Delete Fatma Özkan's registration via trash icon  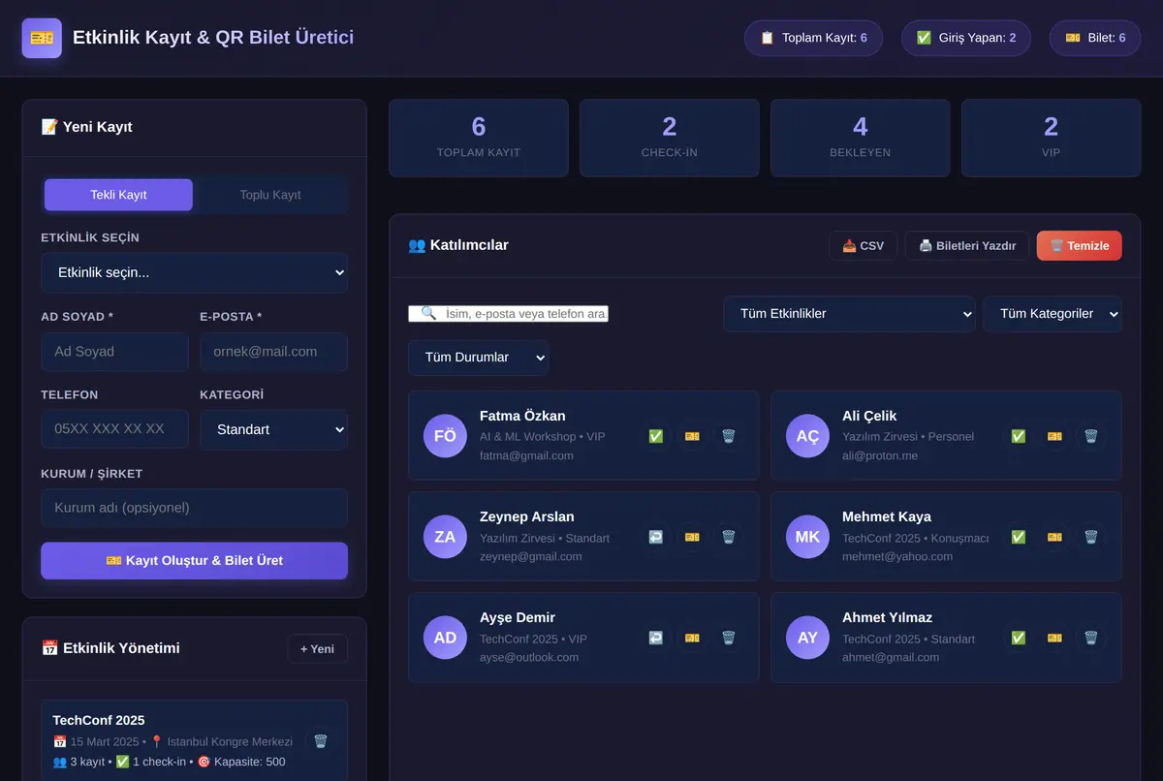(729, 436)
